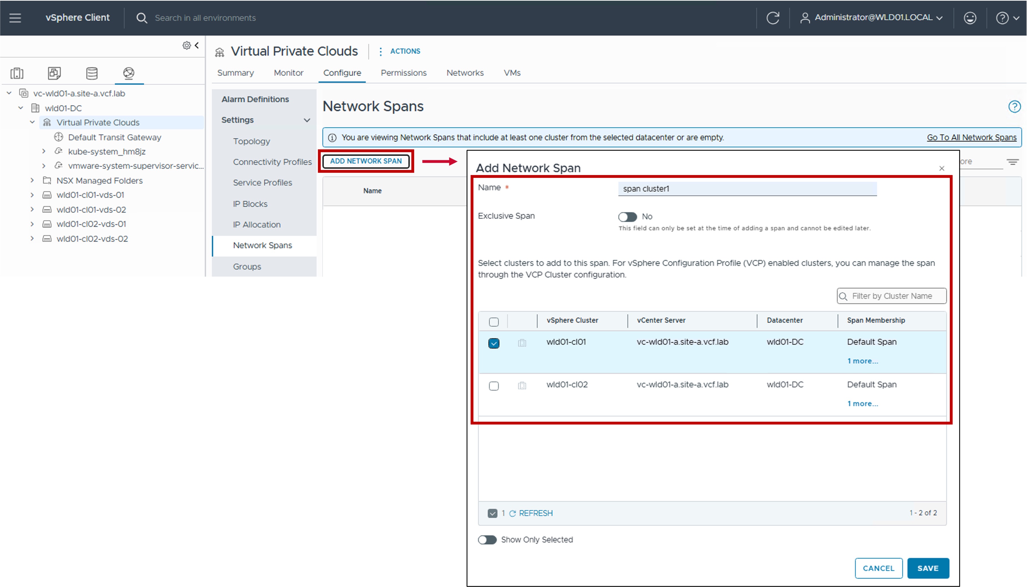
Task: Click the wld01-cl01-vds-01 switch icon
Action: (47, 195)
